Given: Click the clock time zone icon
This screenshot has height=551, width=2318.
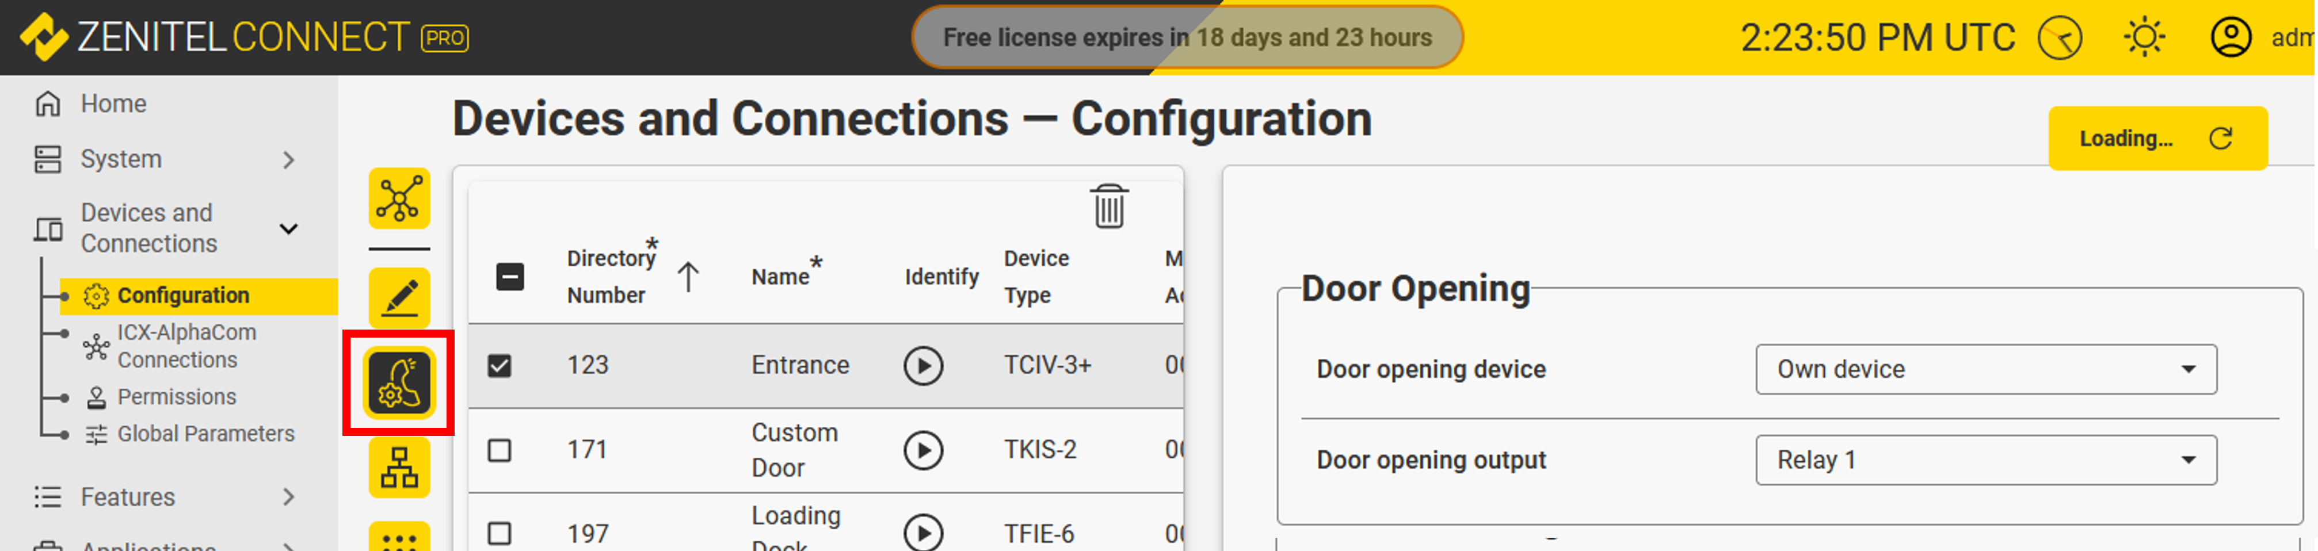Looking at the screenshot, I should (2060, 39).
